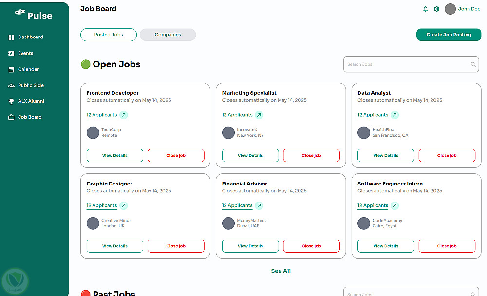Open the settings gear icon
This screenshot has height=296, width=487.
pos(437,9)
